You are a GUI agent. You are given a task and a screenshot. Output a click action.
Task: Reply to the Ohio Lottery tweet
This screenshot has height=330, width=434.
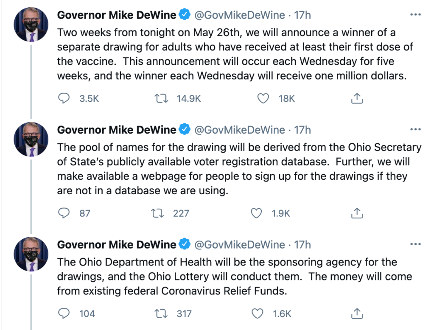[64, 314]
